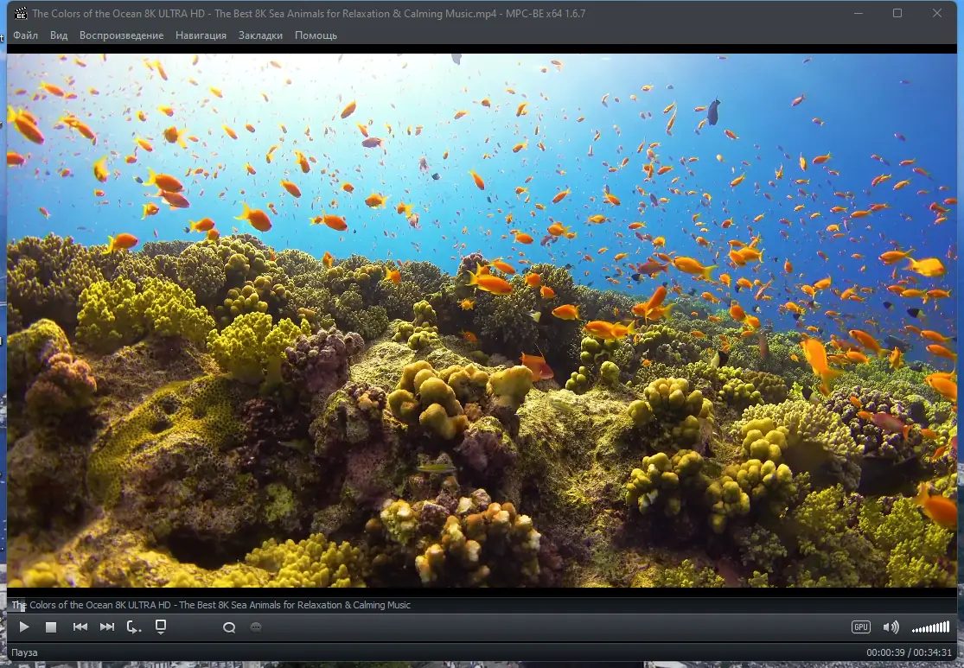This screenshot has height=668, width=964.
Task: Open the Закладки menu
Action: (260, 35)
